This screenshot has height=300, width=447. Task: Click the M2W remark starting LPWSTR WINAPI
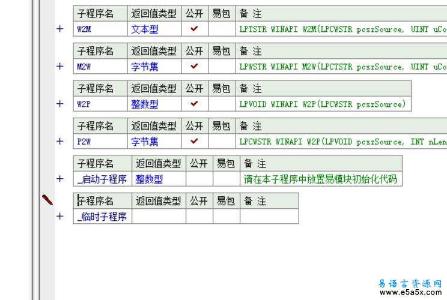[343, 67]
